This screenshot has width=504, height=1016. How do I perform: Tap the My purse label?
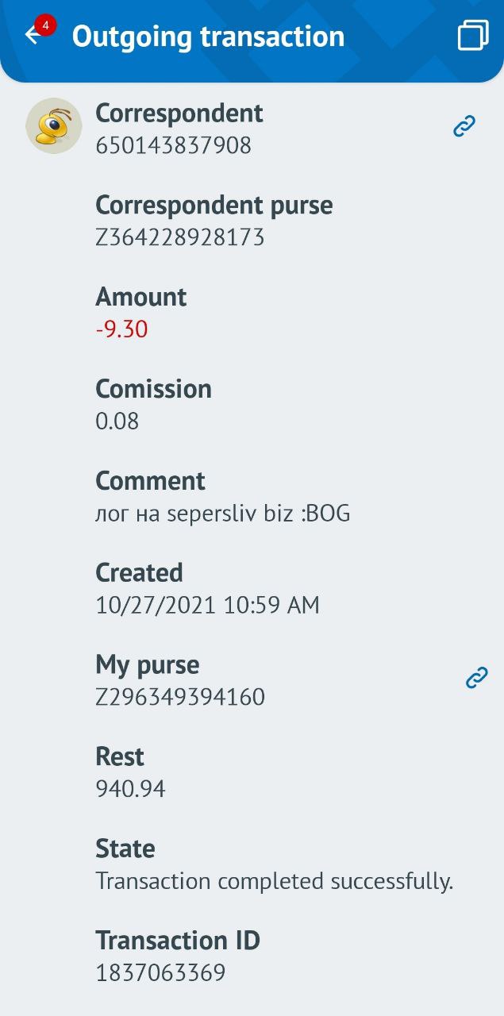148,665
